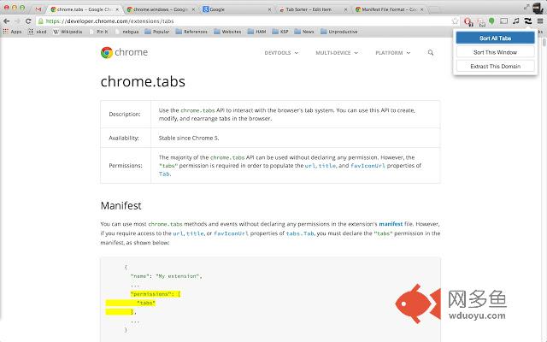Expand the Platform dropdown menu
Viewport: 547px width, 342px height.
point(392,53)
